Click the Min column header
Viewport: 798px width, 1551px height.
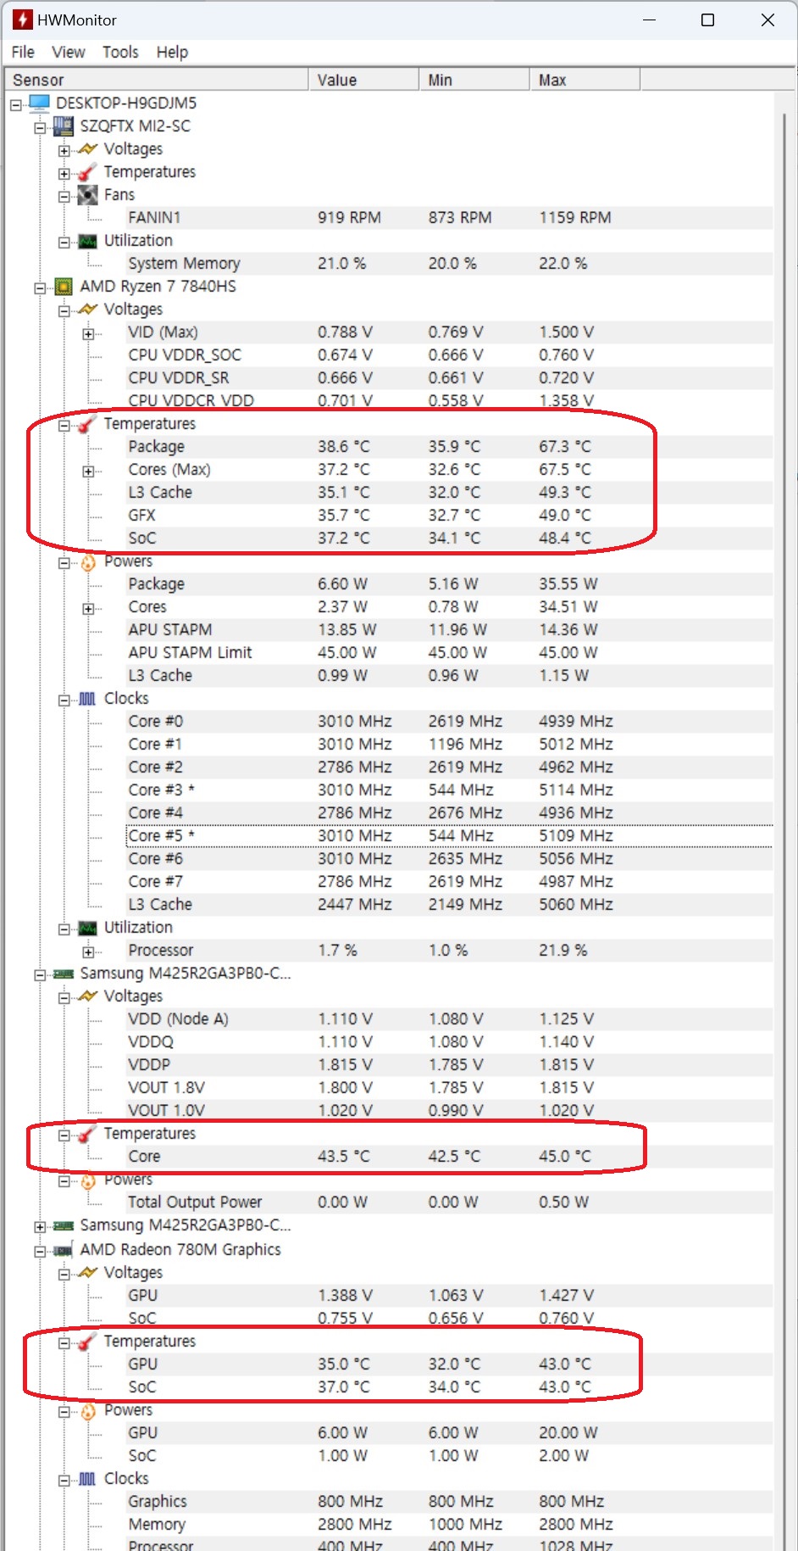tap(474, 80)
